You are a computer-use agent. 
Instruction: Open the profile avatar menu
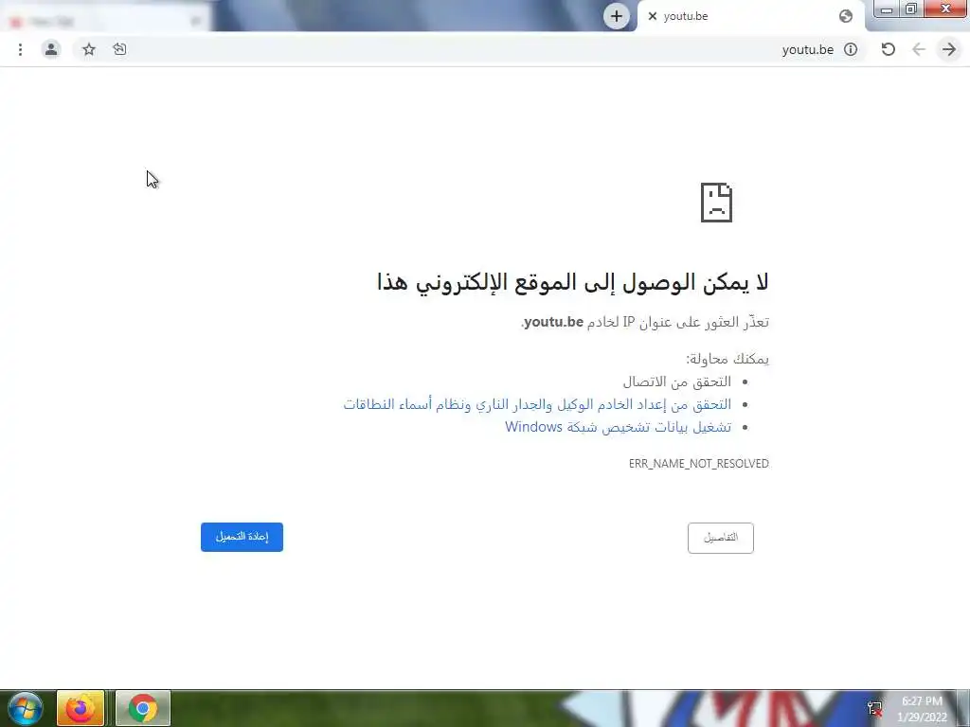click(x=51, y=49)
